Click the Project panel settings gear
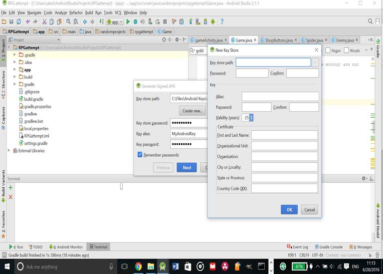 point(178,39)
